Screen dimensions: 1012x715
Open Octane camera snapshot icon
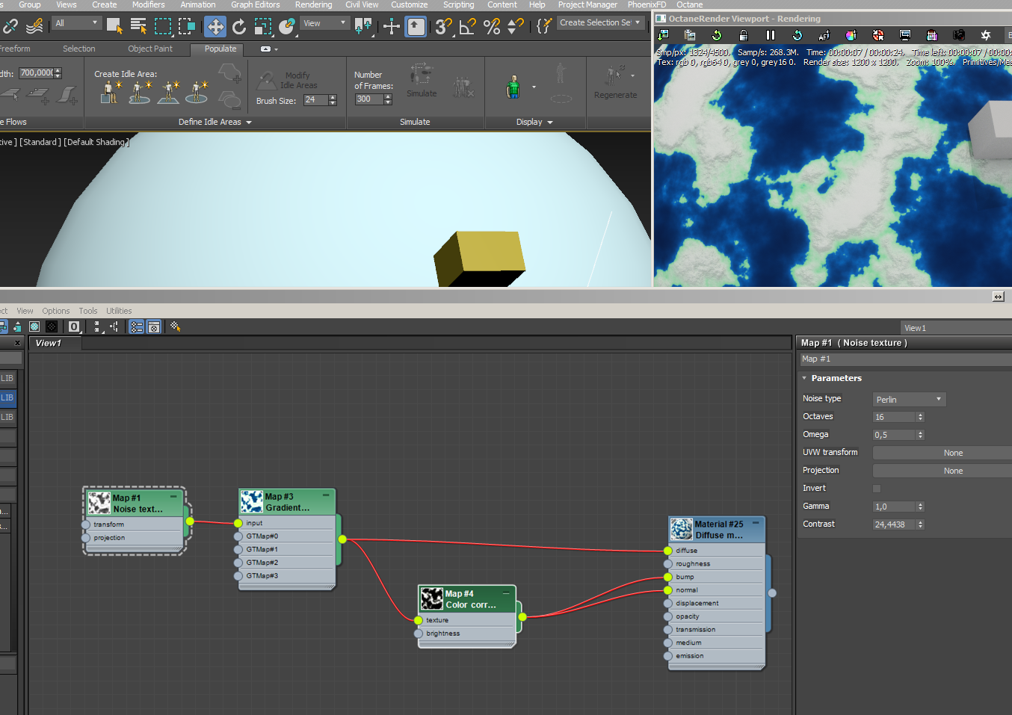pos(959,35)
